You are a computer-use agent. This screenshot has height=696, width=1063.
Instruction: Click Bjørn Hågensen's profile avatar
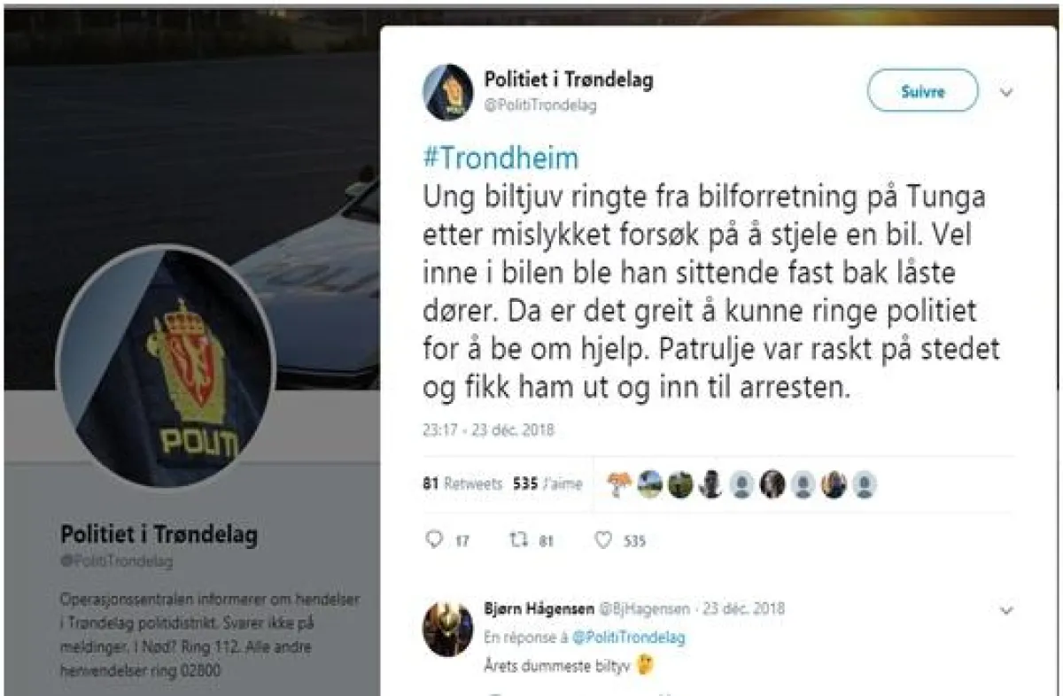click(x=447, y=630)
